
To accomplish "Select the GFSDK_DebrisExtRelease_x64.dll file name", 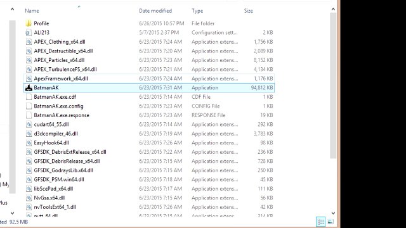I will (x=70, y=152).
